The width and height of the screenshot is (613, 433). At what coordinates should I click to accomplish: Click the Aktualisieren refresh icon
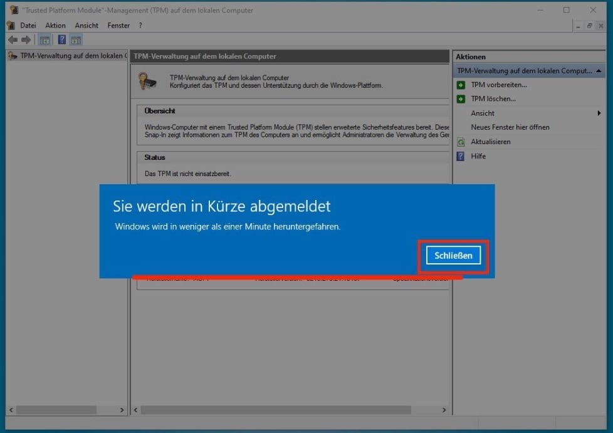pyautogui.click(x=461, y=142)
